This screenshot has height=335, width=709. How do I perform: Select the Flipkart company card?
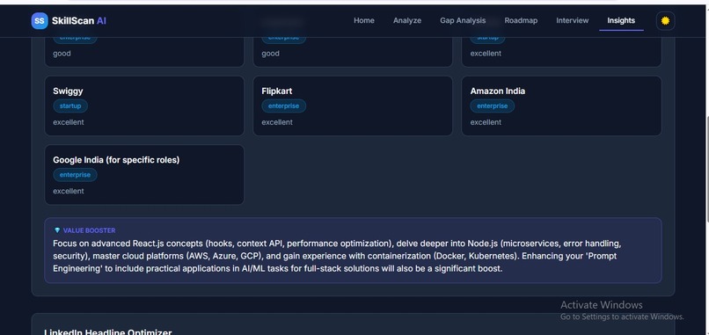pyautogui.click(x=353, y=106)
